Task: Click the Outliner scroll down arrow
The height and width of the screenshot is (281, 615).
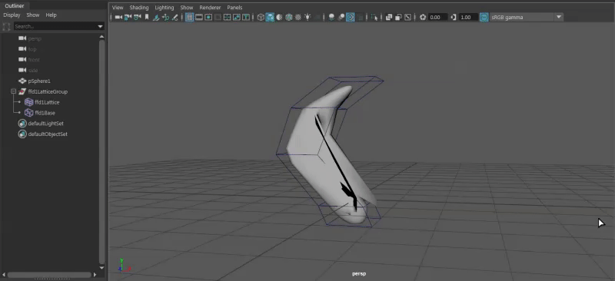Action: [x=102, y=268]
